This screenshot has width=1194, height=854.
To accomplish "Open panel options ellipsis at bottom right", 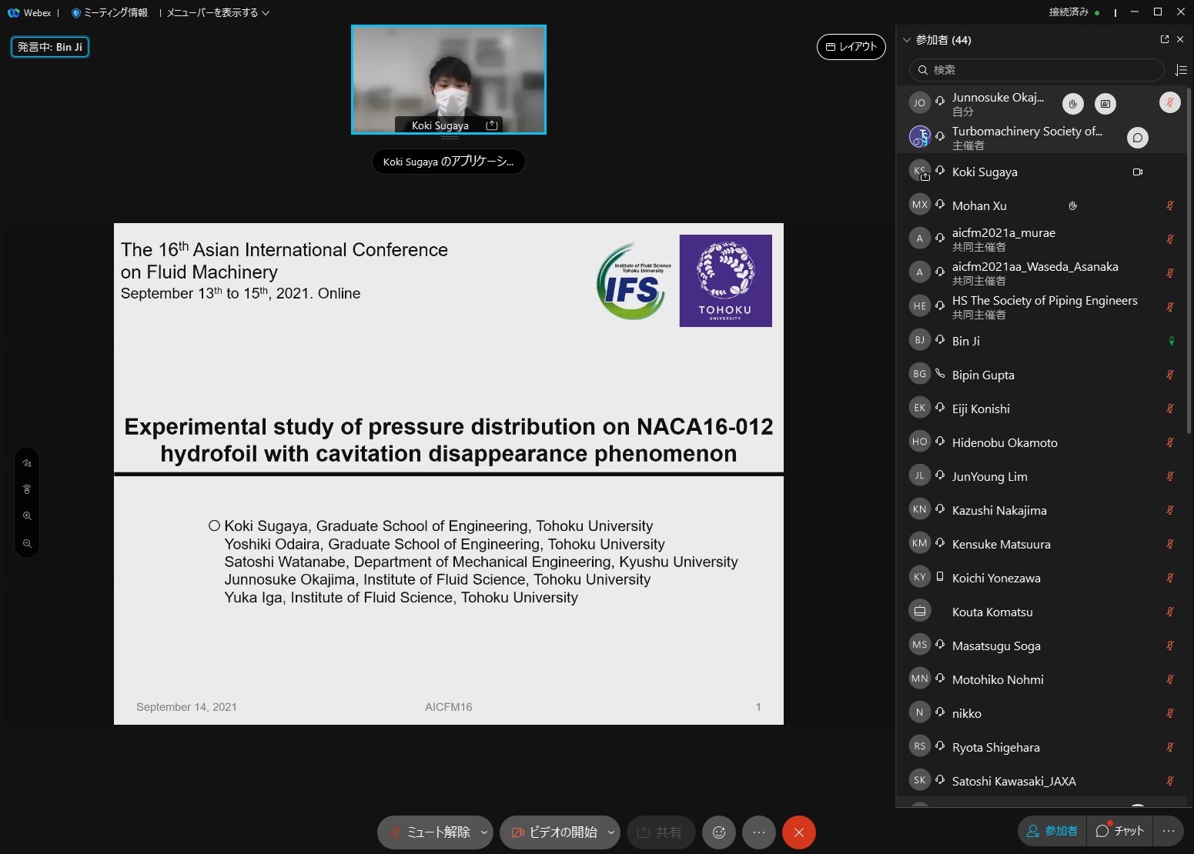I will [1169, 831].
